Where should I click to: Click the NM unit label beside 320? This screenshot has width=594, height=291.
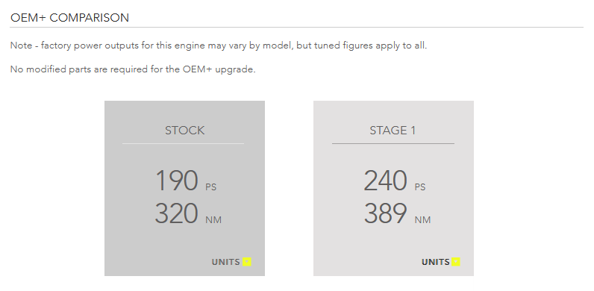[x=213, y=220]
